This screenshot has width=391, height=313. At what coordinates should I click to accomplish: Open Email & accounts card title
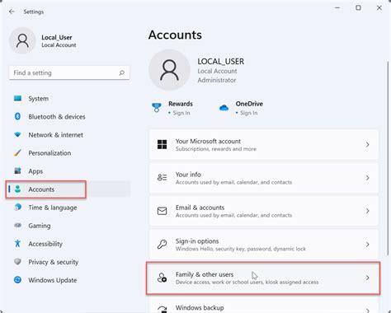pyautogui.click(x=200, y=208)
